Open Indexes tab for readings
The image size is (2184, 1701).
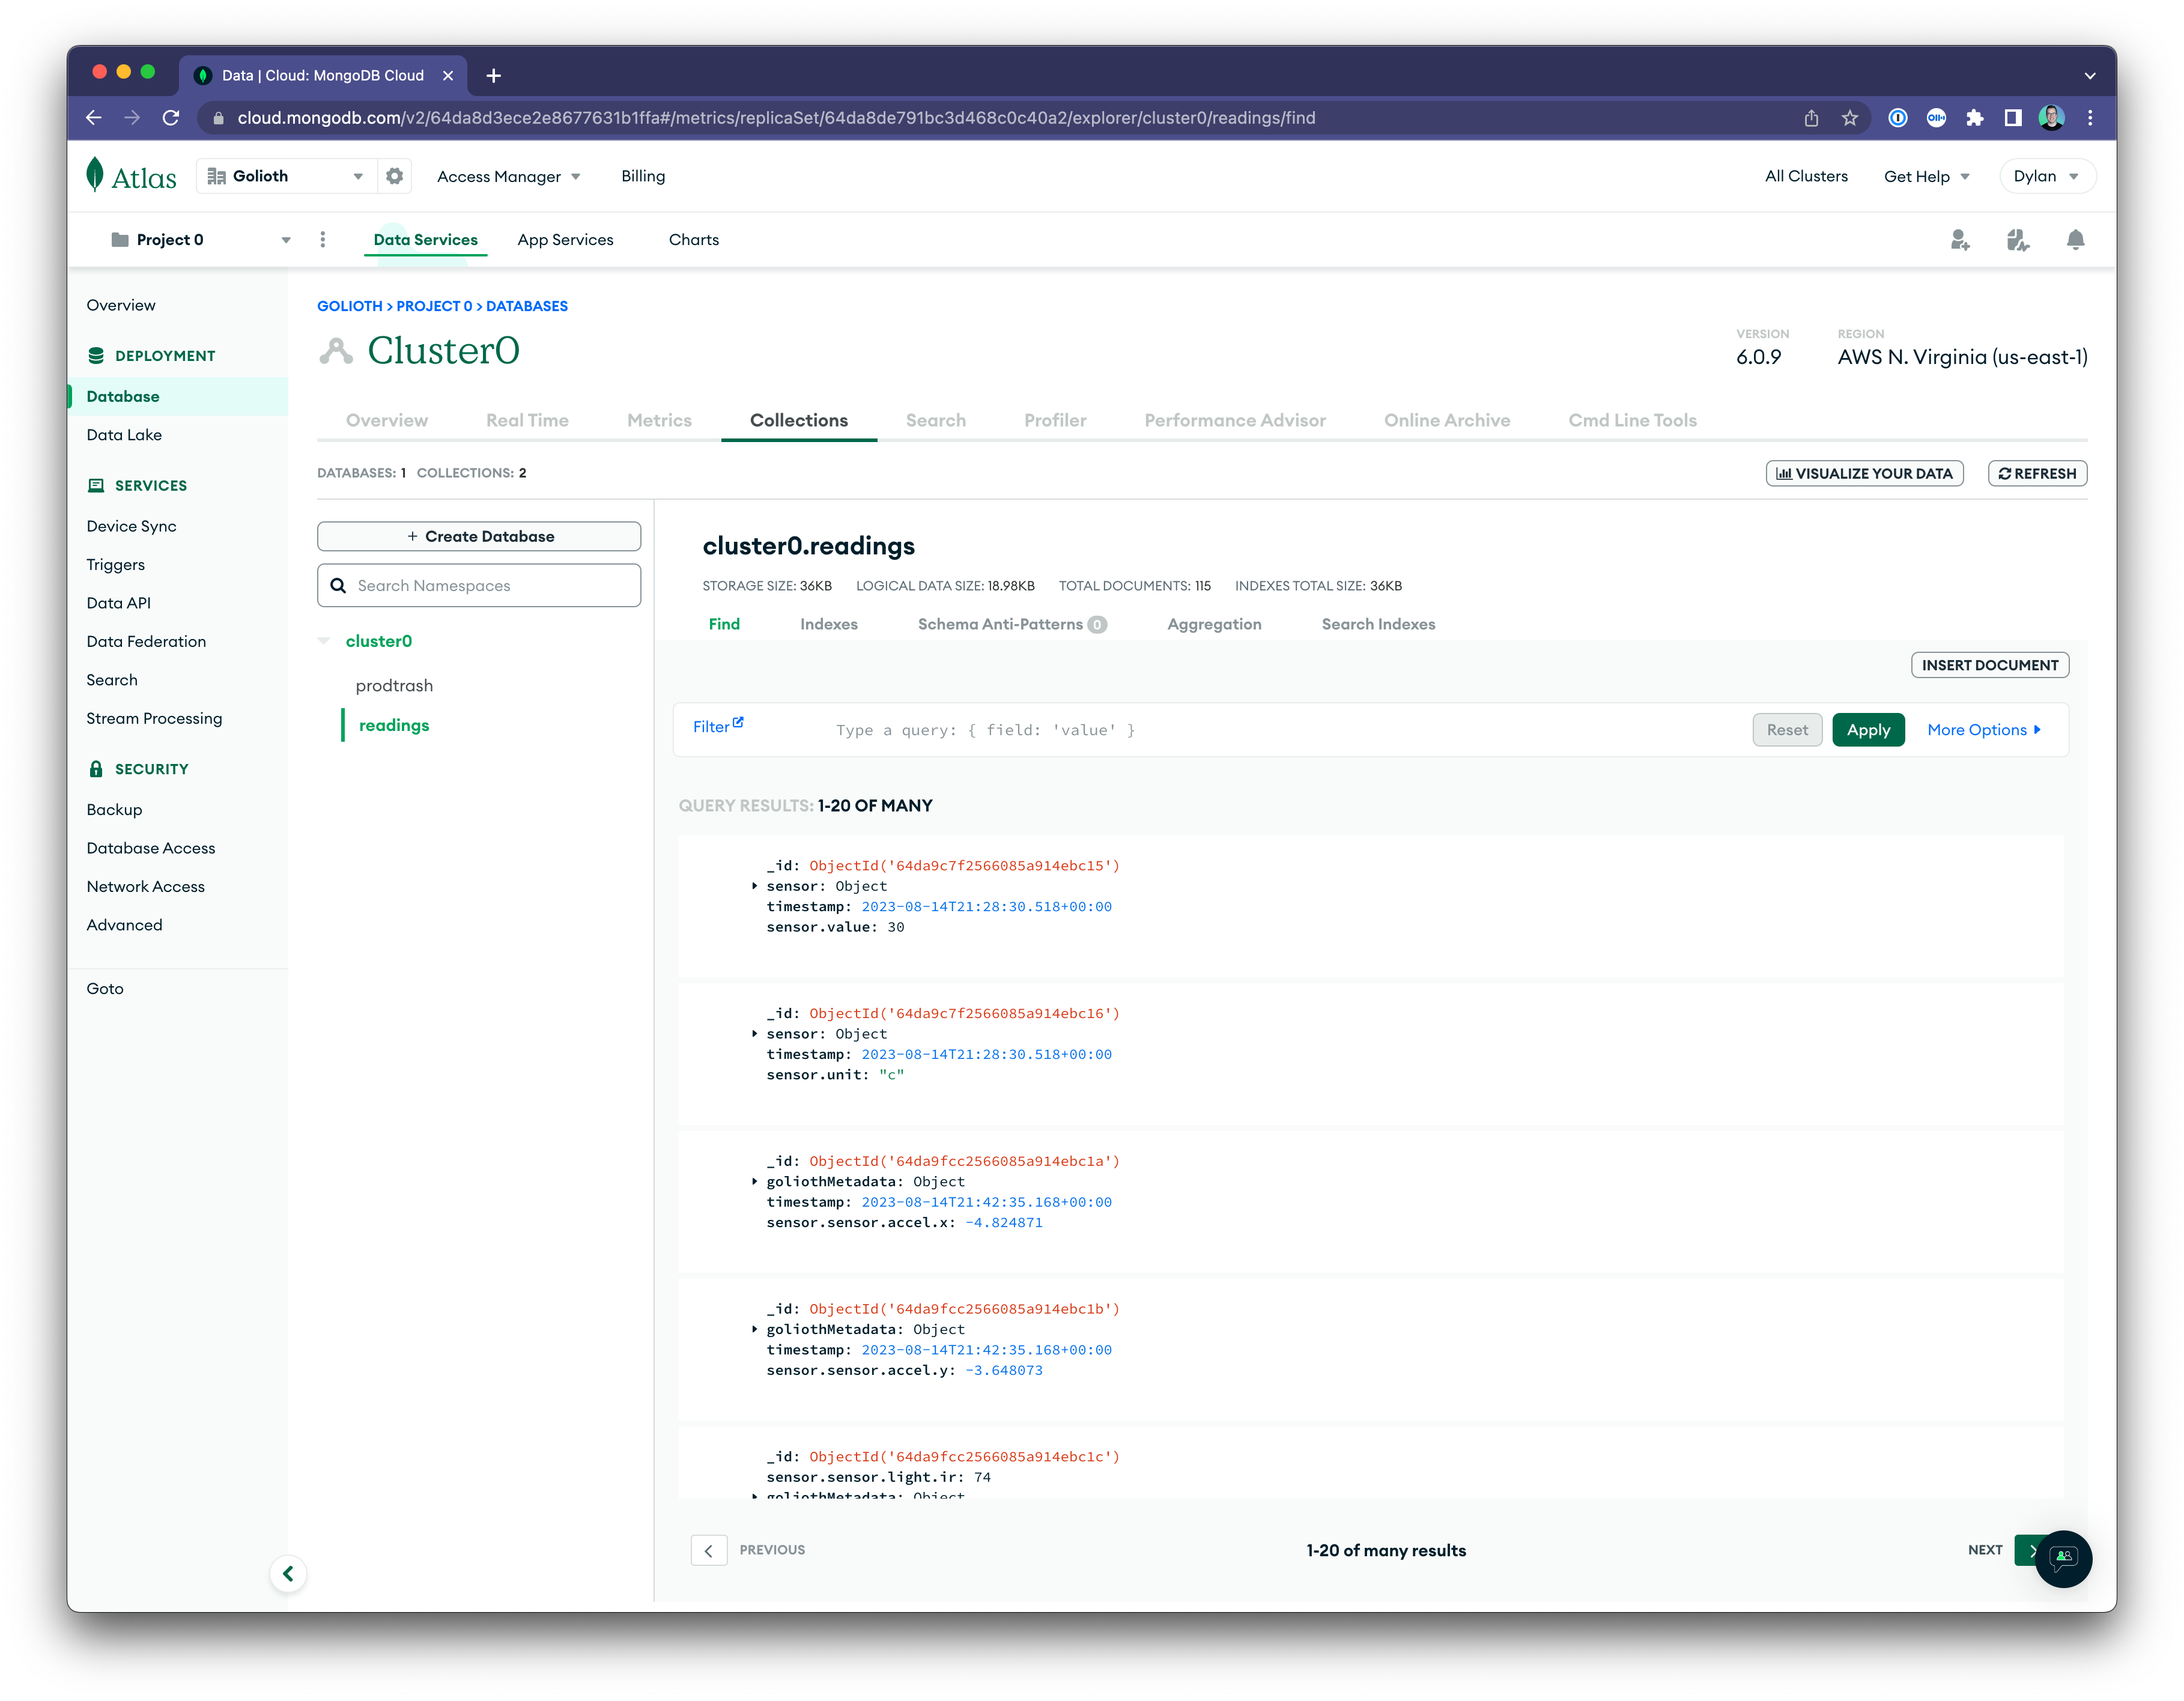pyautogui.click(x=829, y=624)
